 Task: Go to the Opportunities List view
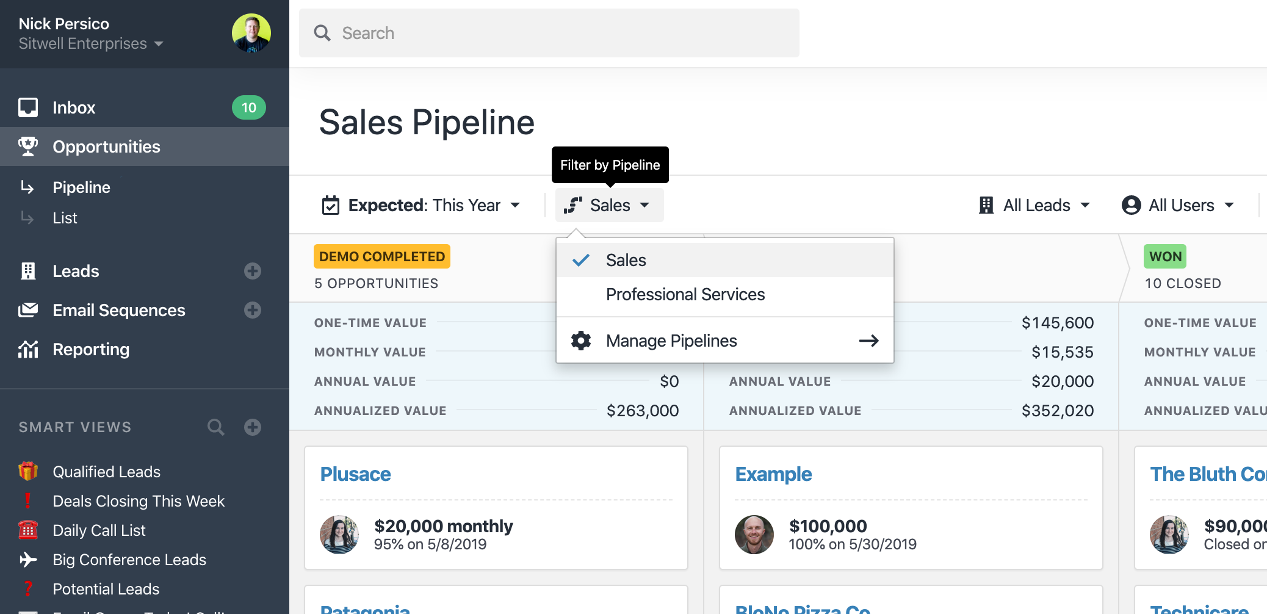pos(65,218)
